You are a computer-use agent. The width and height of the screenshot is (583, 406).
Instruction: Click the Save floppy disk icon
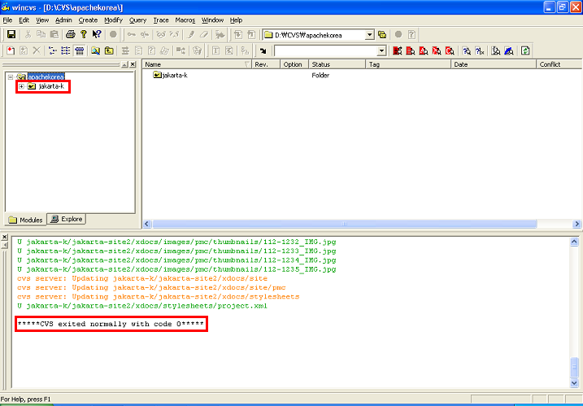coord(11,35)
